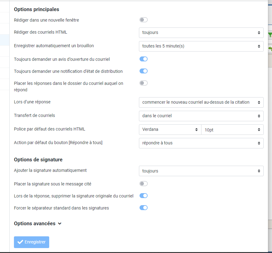Click the green reply arrow icon
Image resolution: width=272 pixels, height=253 pixels.
coord(270,49)
